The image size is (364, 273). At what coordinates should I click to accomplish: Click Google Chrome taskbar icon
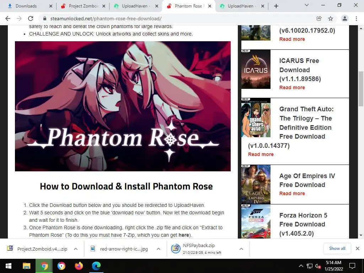tap(44, 266)
